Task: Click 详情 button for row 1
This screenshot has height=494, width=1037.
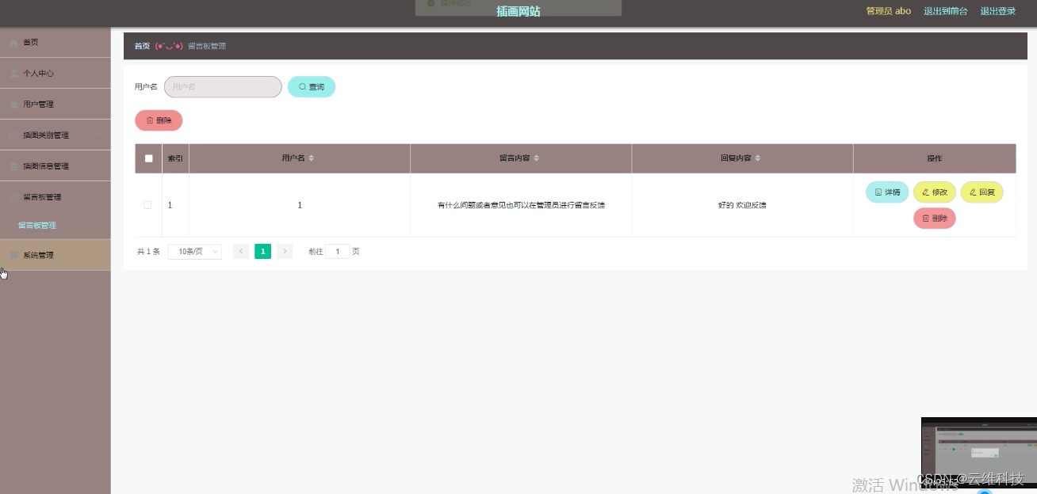Action: click(887, 192)
